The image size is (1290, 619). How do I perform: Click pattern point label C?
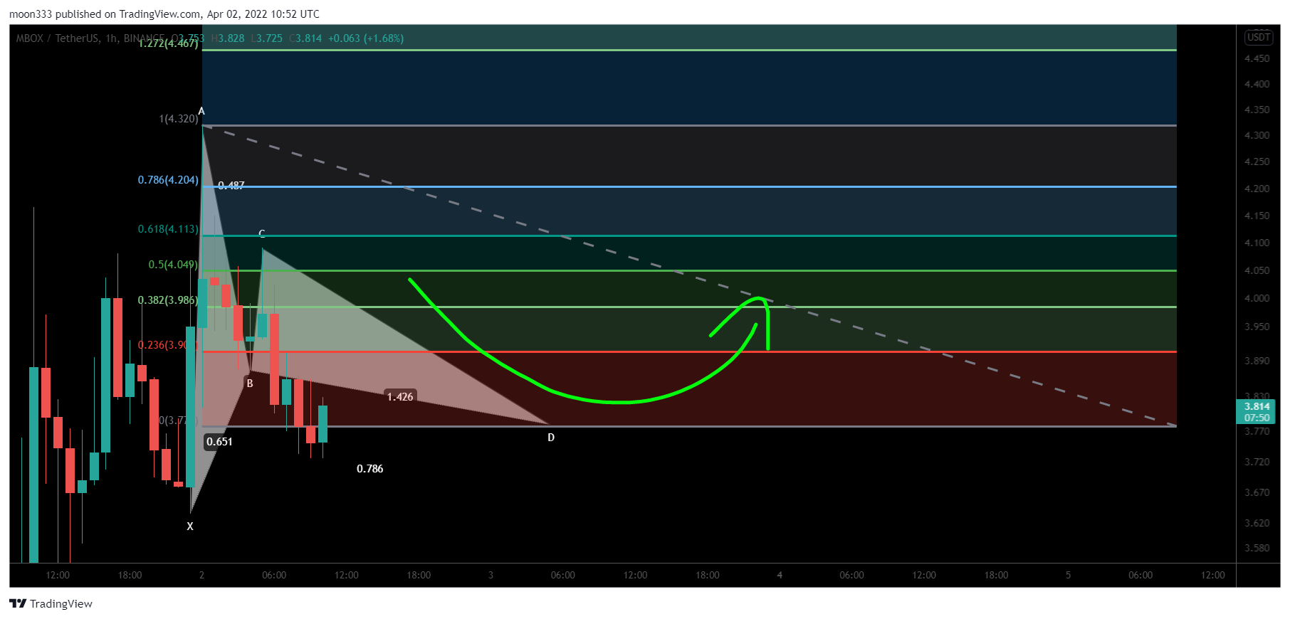tap(262, 233)
